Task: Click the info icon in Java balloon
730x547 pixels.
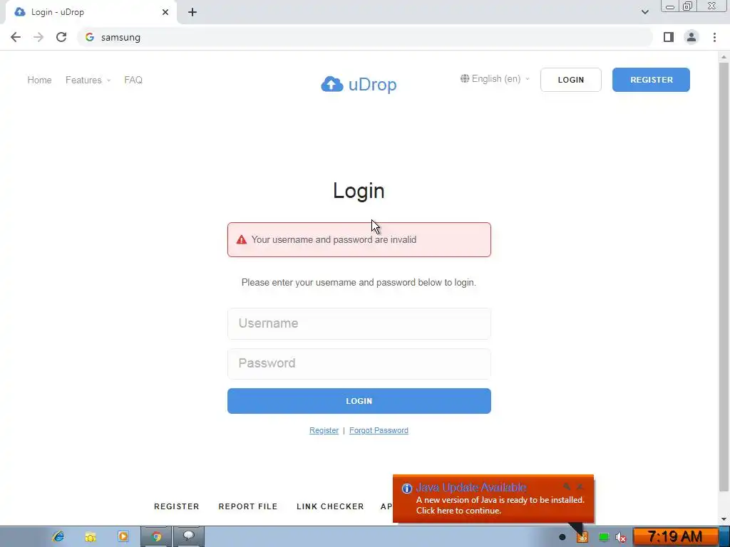Action: [x=407, y=489]
